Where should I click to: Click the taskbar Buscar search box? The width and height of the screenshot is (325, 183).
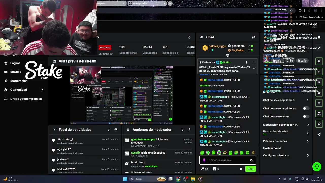(148, 179)
